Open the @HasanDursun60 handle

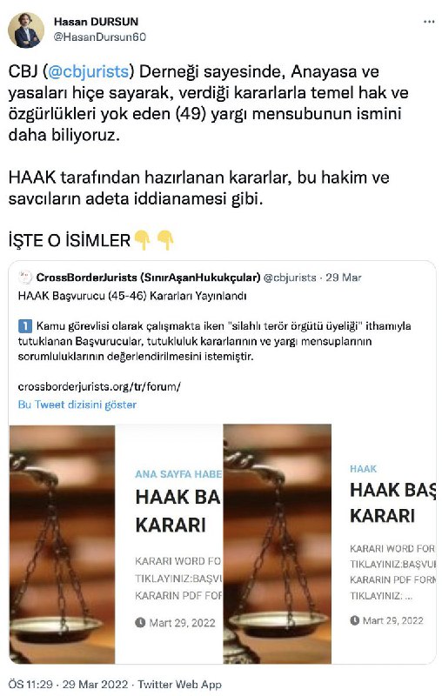click(99, 37)
